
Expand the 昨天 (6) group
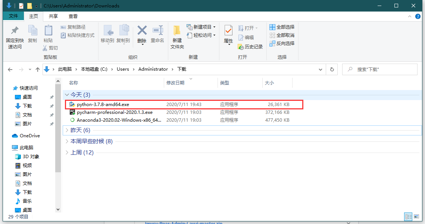tap(67, 130)
